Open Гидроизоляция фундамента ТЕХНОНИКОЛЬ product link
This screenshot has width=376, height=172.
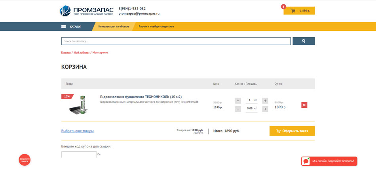[x=141, y=97]
